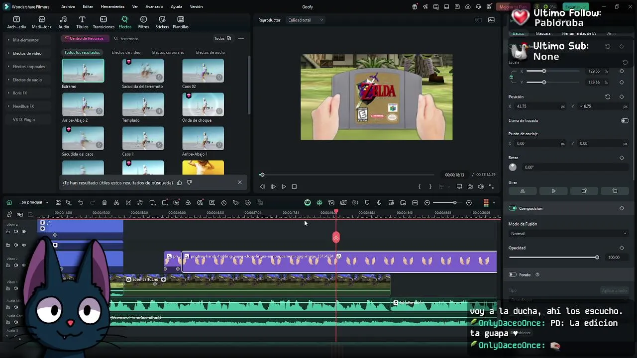
Task: Click the thumbs up feedback icon
Action: (179, 182)
